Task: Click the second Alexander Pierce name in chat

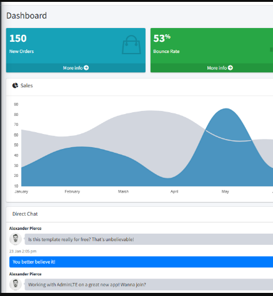Action: coord(25,274)
